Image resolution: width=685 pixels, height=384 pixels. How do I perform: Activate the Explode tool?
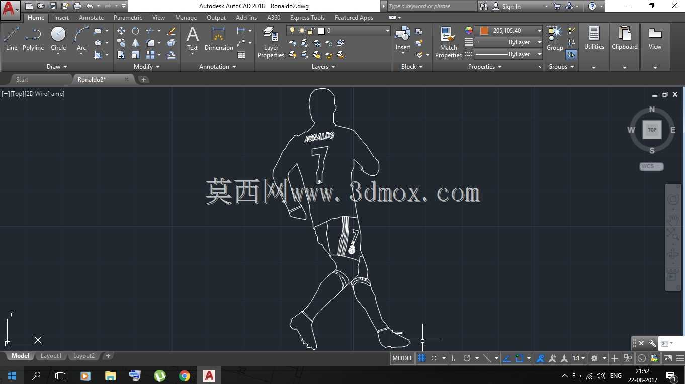pos(172,43)
